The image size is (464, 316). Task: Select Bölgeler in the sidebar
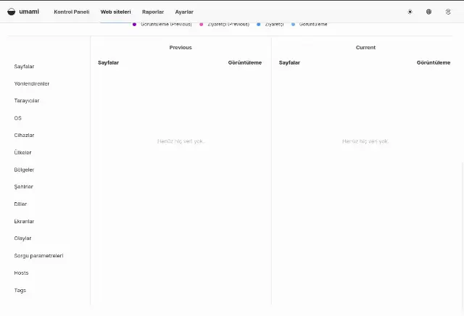(24, 170)
